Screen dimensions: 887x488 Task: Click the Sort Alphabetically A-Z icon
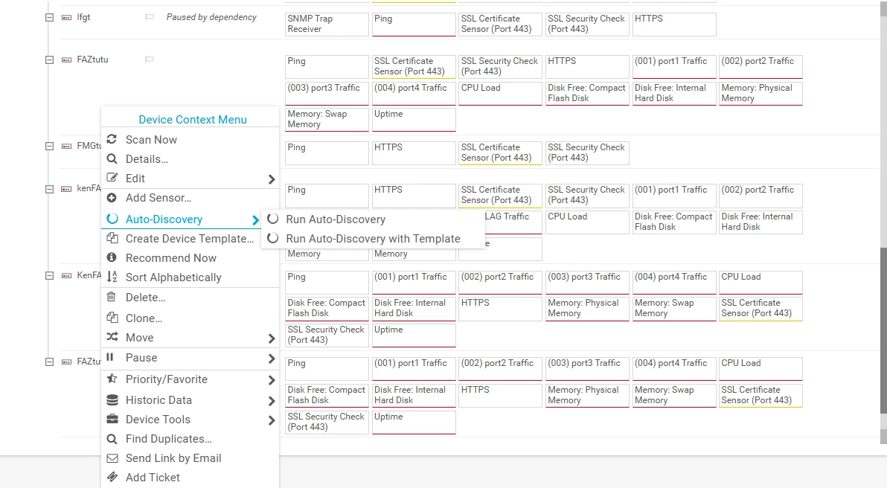[112, 277]
